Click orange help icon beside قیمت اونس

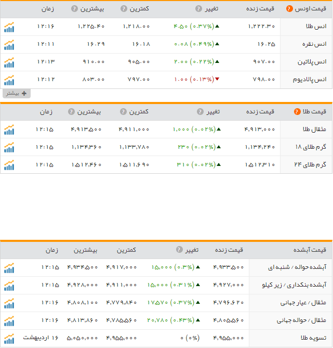coord(289,9)
